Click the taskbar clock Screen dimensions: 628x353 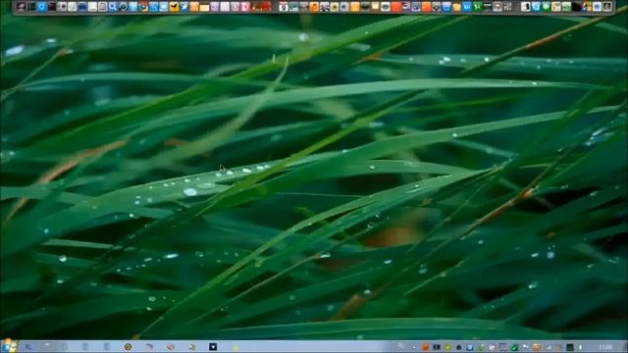(x=605, y=347)
